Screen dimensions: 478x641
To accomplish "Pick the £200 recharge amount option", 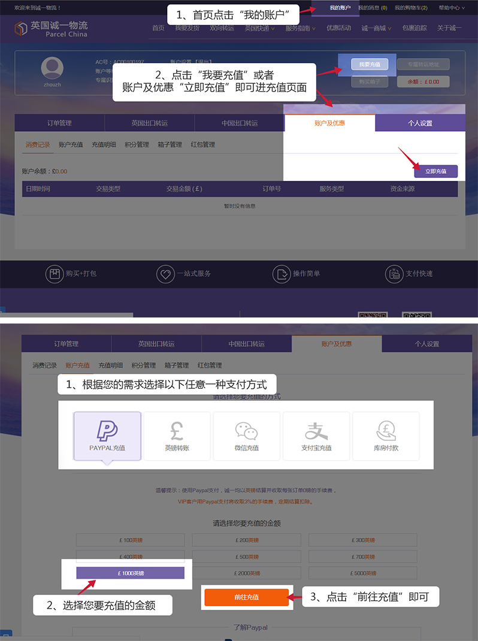I will pos(246,540).
